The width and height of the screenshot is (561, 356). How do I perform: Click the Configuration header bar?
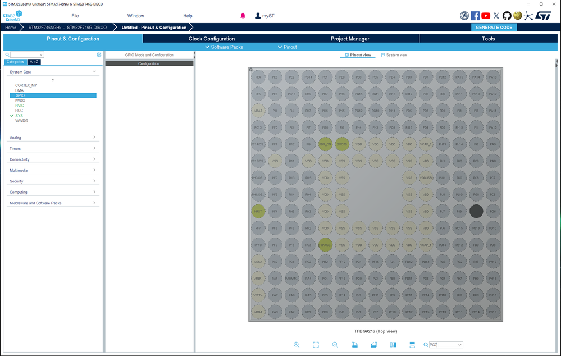click(x=149, y=63)
